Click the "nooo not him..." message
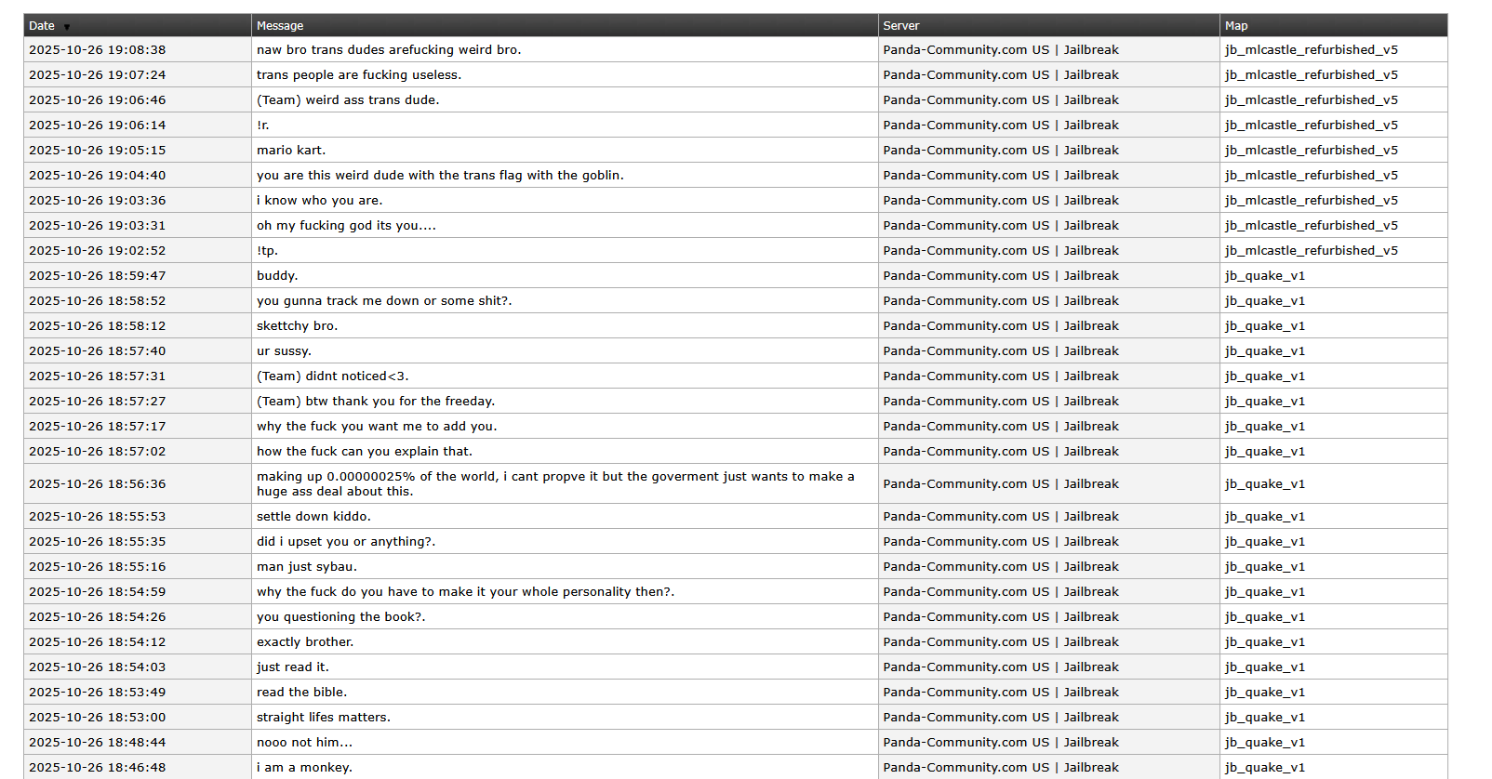The image size is (1492, 779). (304, 743)
